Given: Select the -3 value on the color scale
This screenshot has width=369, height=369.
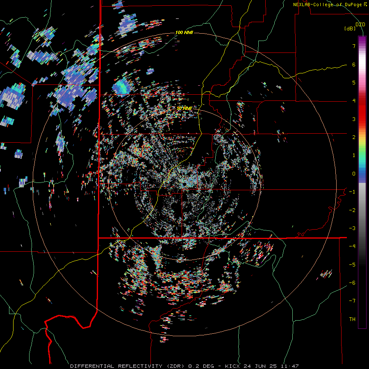Looking at the screenshot, I should tap(352, 228).
